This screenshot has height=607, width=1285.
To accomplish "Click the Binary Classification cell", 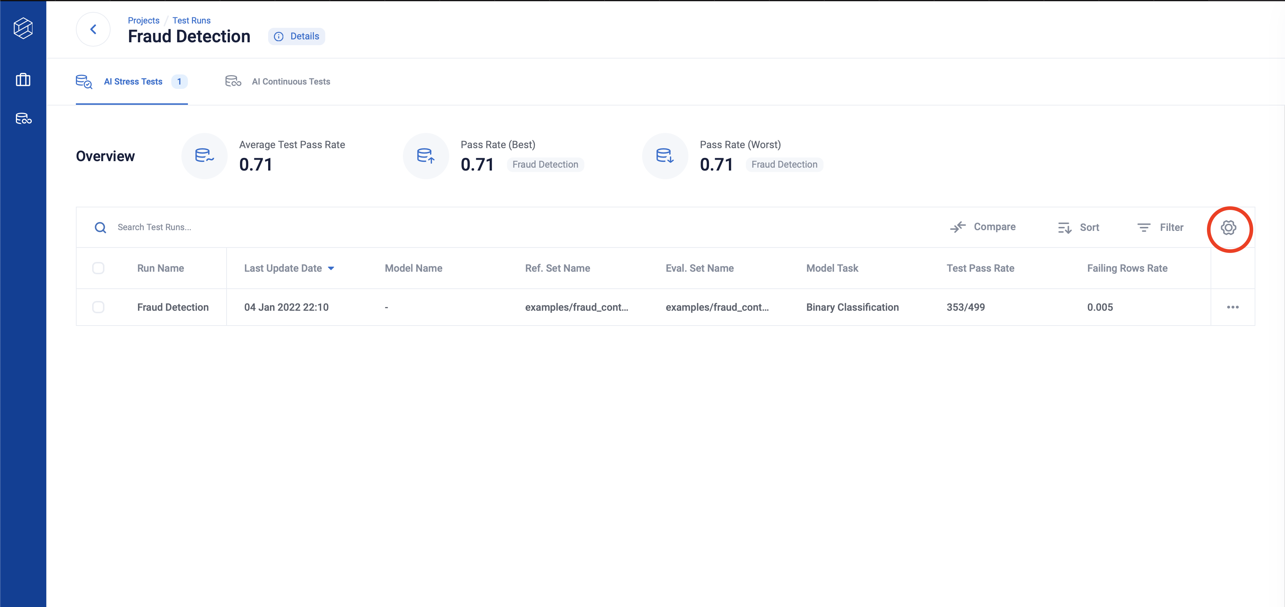I will click(x=852, y=307).
